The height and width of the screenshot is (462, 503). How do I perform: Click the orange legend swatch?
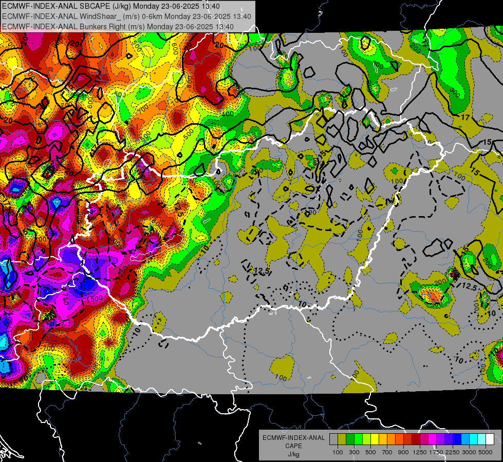click(392, 439)
